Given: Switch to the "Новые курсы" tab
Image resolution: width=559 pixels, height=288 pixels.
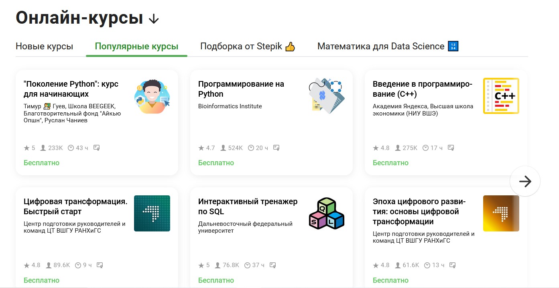Looking at the screenshot, I should coord(44,47).
